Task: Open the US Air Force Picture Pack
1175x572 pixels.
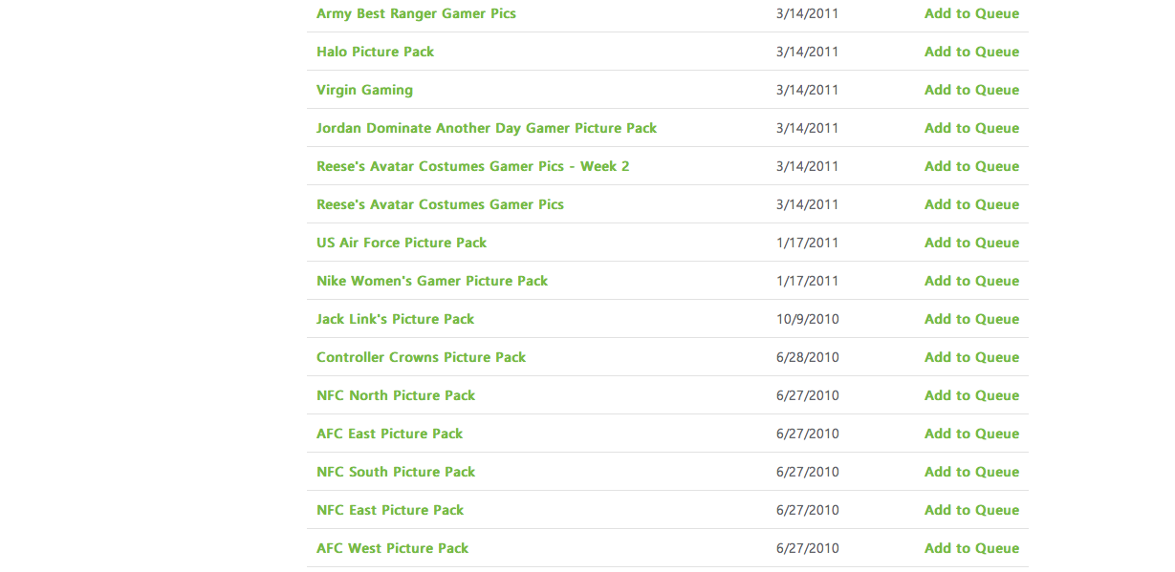Action: (402, 243)
